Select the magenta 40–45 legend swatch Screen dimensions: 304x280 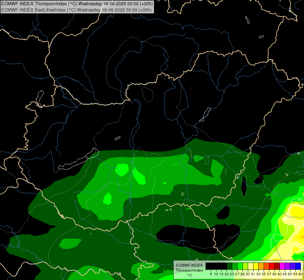[282, 266]
